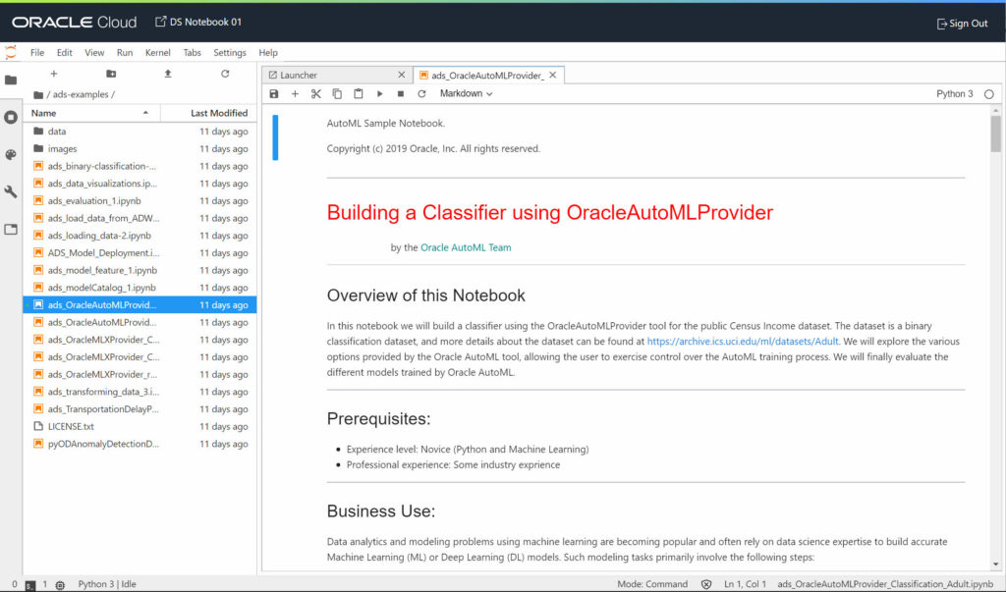This screenshot has width=1006, height=592.
Task: Interrupt the kernel with stop icon
Action: click(x=401, y=93)
